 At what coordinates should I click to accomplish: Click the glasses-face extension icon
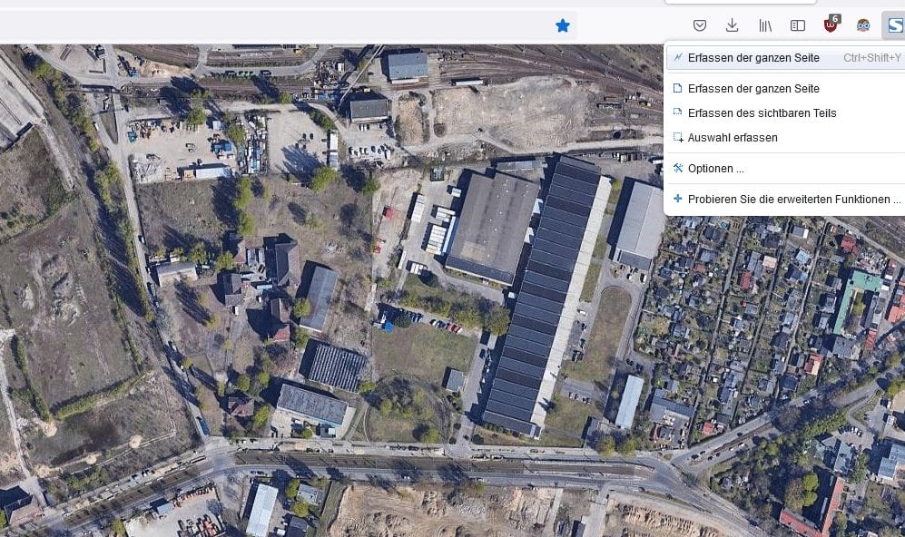tap(863, 25)
